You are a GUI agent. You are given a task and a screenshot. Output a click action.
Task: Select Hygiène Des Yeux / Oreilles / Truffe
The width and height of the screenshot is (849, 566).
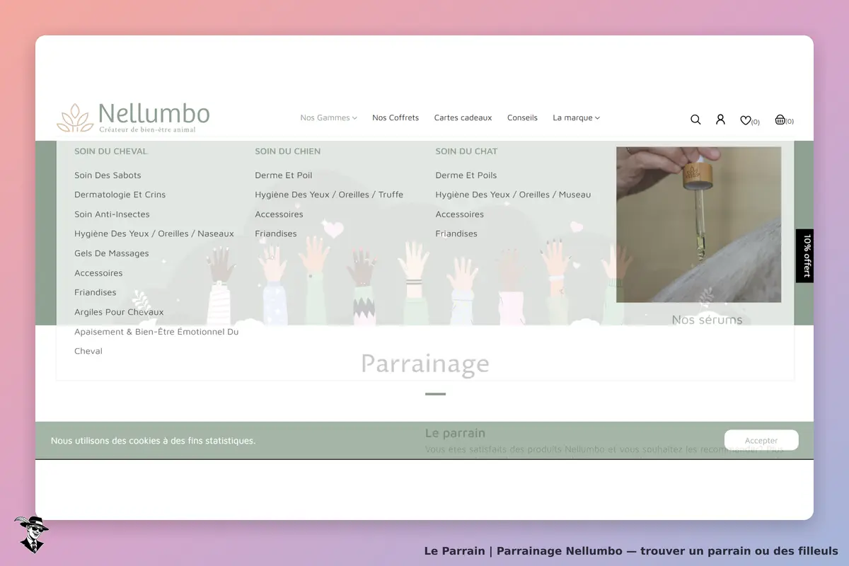tap(329, 195)
